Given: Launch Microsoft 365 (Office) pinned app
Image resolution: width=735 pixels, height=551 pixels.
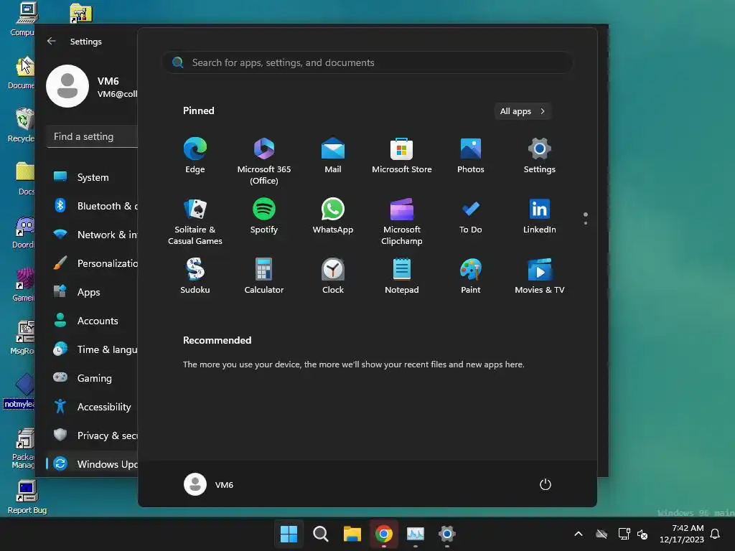Looking at the screenshot, I should (x=264, y=161).
